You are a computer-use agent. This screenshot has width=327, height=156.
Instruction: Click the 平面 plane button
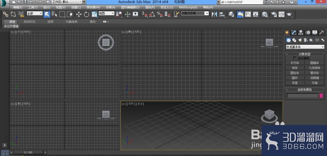pos(315,83)
